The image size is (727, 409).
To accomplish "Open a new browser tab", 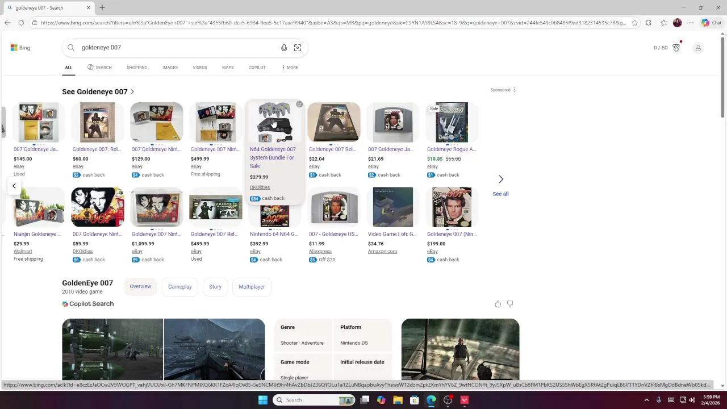I will [102, 7].
